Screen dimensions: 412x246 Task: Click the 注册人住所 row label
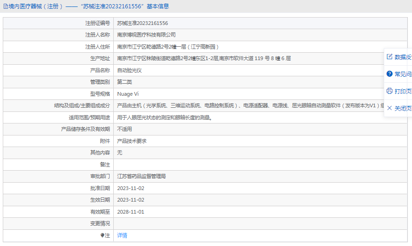[x=98, y=47]
